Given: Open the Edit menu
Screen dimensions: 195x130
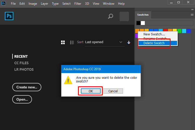Looking at the screenshot, I should [22, 4].
